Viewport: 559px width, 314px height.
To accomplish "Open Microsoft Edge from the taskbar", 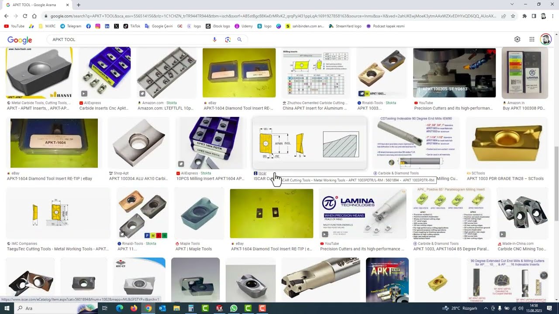I will [120, 308].
